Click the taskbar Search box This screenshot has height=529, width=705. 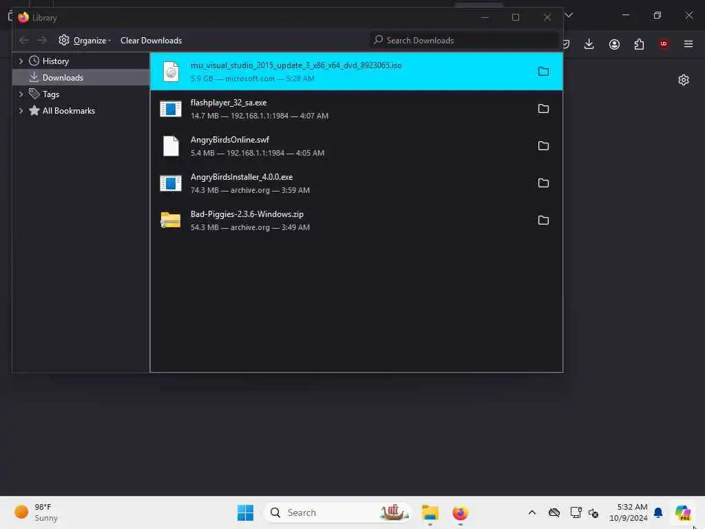tap(337, 512)
